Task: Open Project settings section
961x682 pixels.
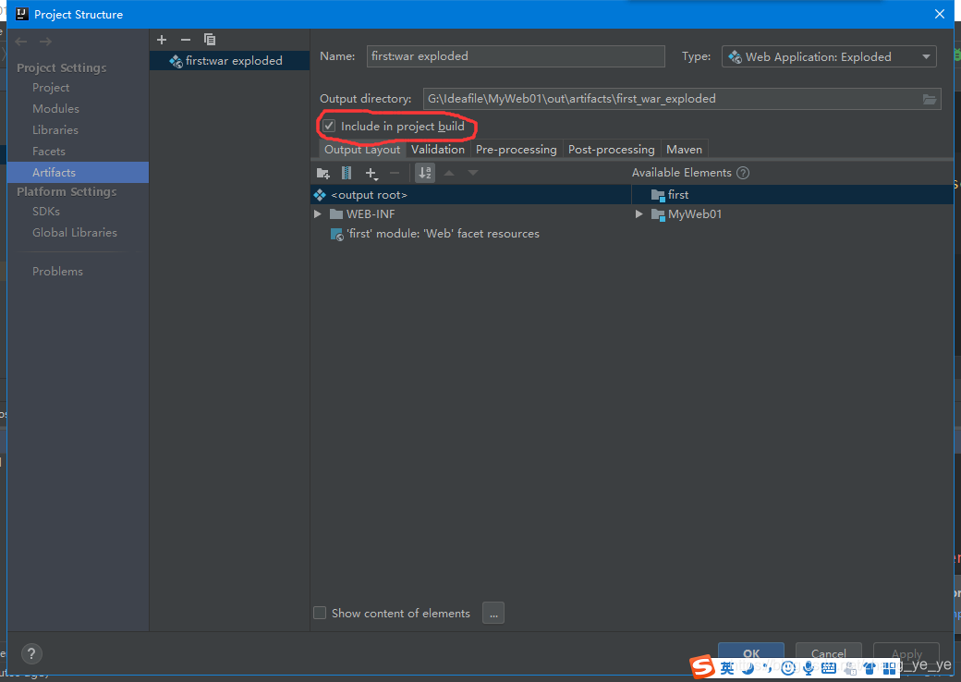Action: 51,88
